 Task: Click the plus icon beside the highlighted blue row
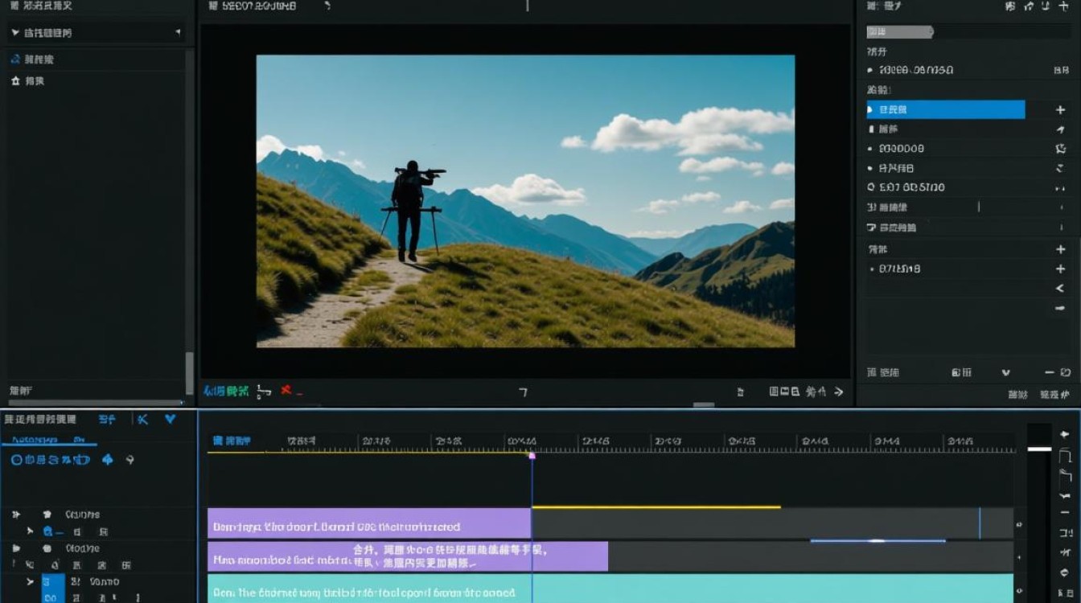click(x=1060, y=110)
